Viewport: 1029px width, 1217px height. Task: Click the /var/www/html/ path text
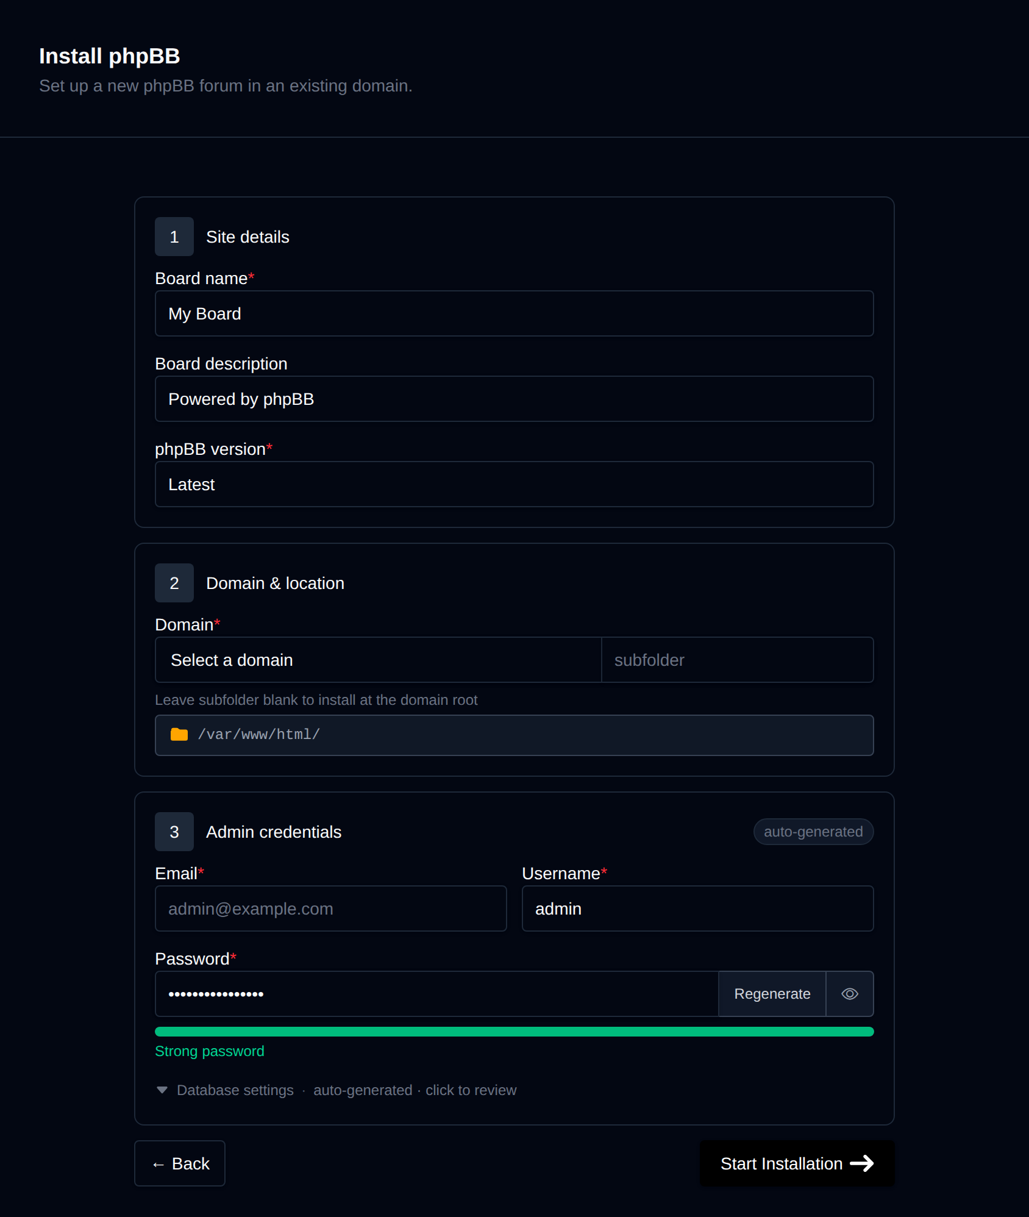[258, 734]
